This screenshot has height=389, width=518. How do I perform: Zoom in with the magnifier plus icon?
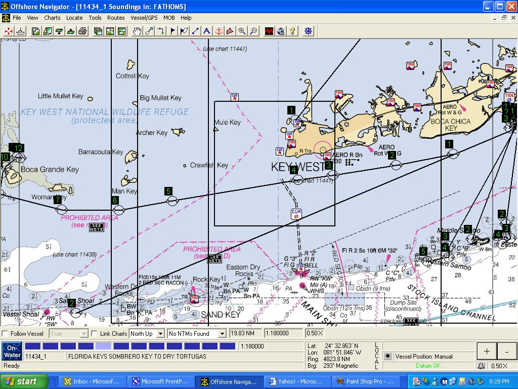[x=242, y=31]
